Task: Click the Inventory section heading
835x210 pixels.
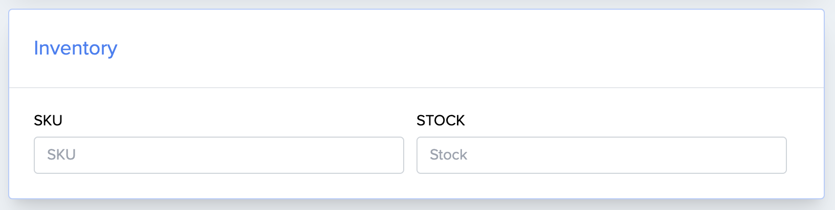Action: click(76, 48)
